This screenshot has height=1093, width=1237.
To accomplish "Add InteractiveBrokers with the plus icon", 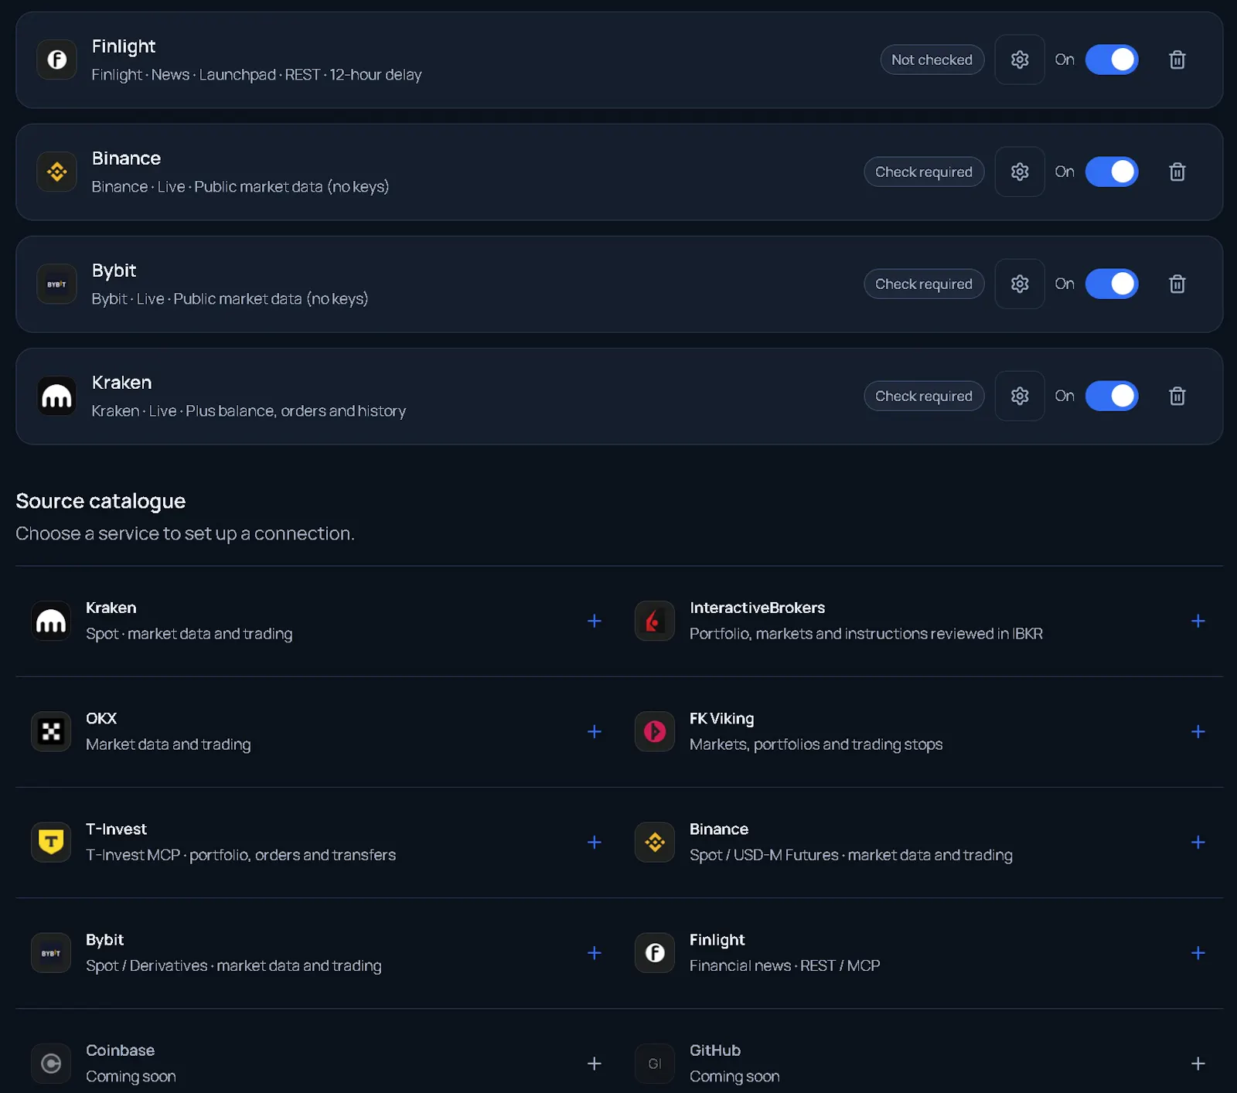I will (x=1198, y=621).
